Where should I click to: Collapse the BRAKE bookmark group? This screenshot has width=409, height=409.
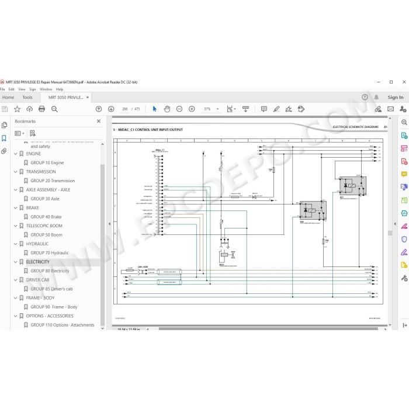[x=15, y=207]
